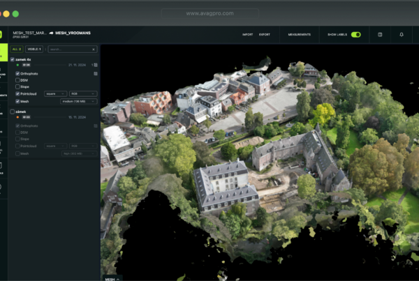419x281 pixels.
Task: Open the Pointcloud square shape dropdown
Action: [x=54, y=93]
